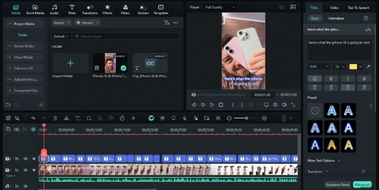Toggle bold text formatting
Image resolution: width=379 pixels, height=190 pixels.
click(x=331, y=78)
